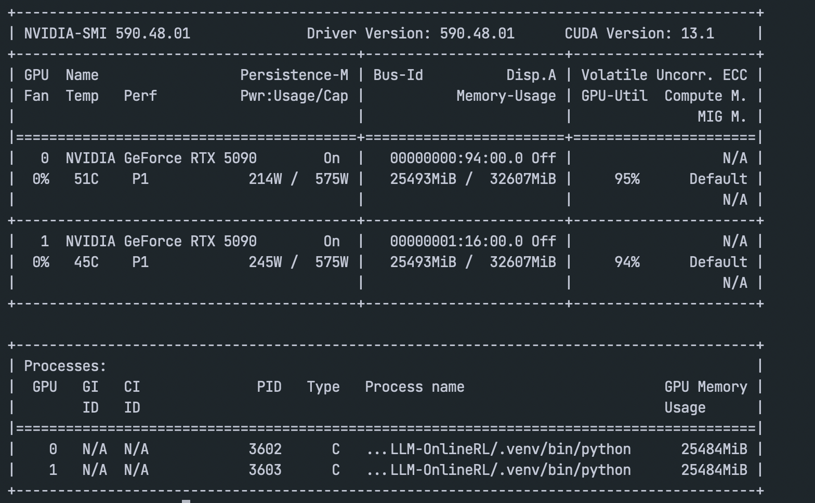Click the Memory-Usage header
Screen dimensions: 815x503
(506, 96)
